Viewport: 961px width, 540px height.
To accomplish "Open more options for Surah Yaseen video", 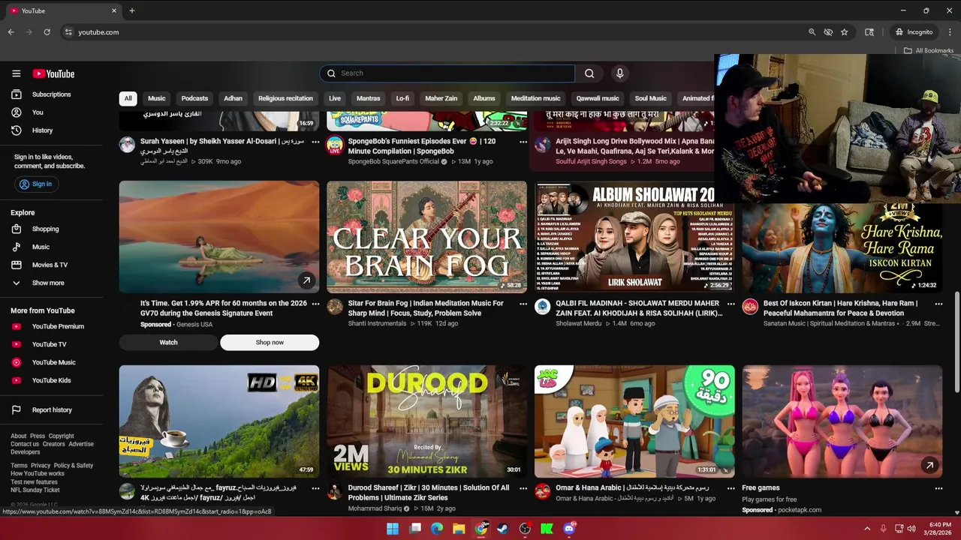I will click(315, 142).
